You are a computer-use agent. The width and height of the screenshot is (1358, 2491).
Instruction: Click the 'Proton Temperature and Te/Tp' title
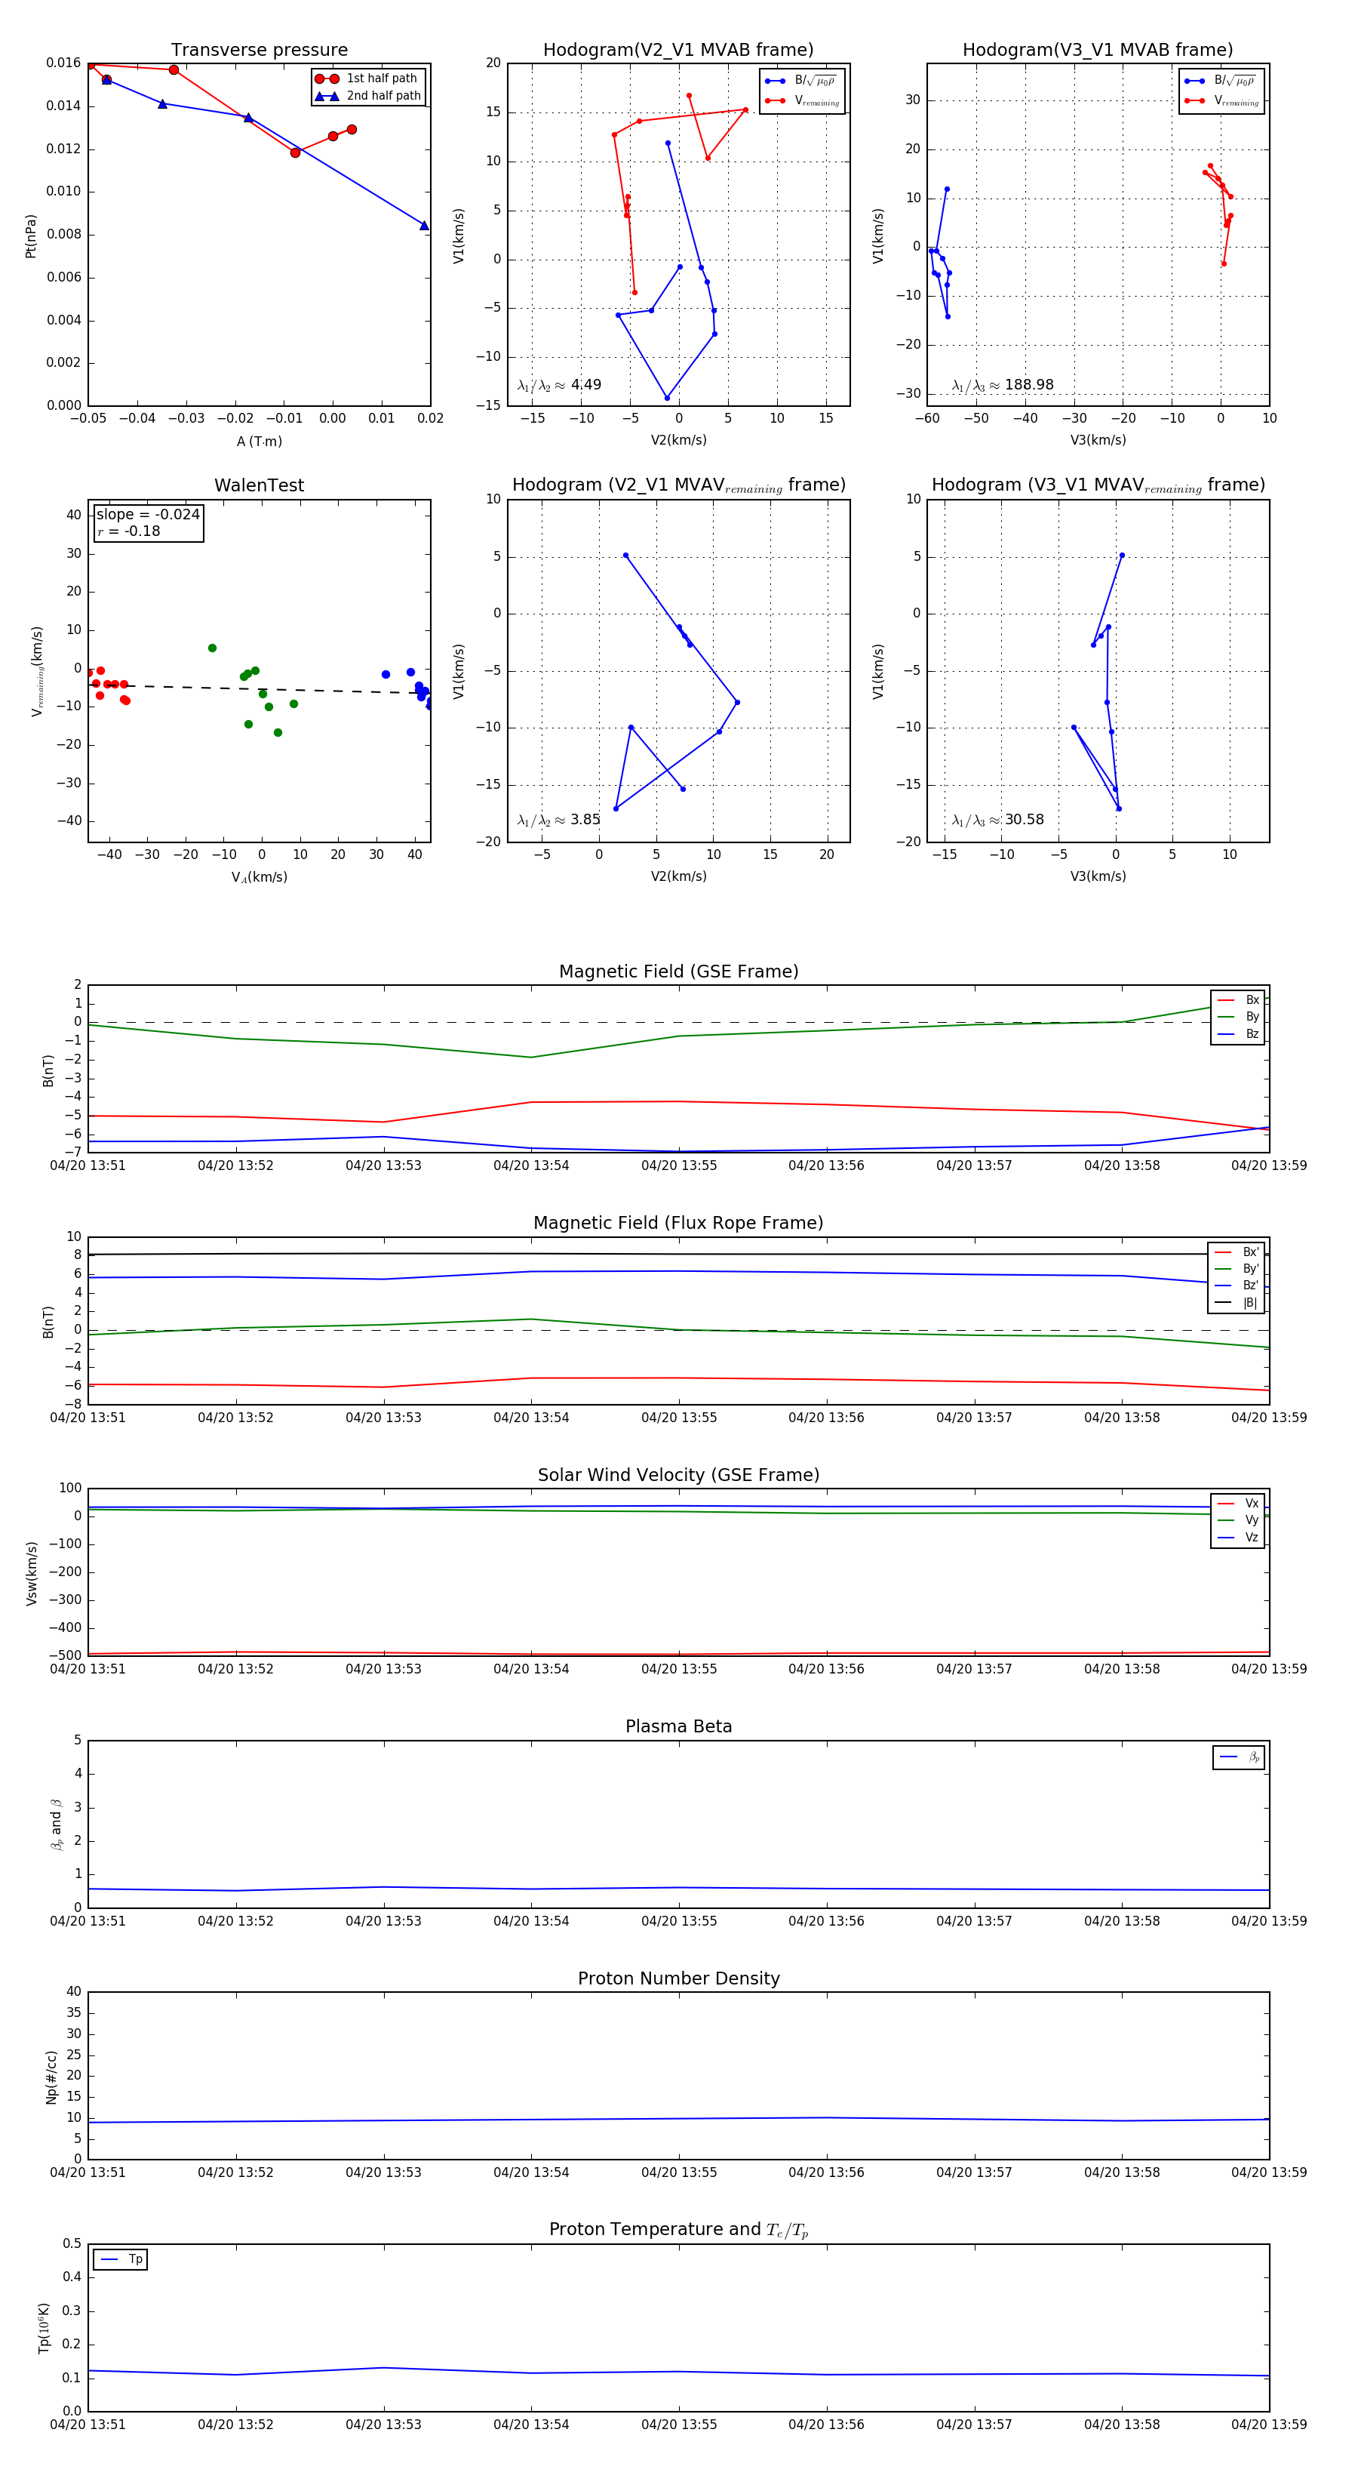[x=678, y=2230]
